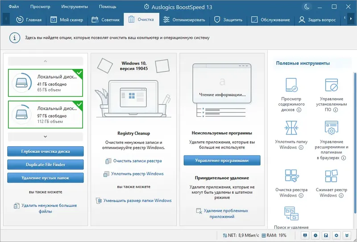Open the Просмотр menu
Image resolution: width=357 pixels, height=242 pixels.
coord(40,7)
